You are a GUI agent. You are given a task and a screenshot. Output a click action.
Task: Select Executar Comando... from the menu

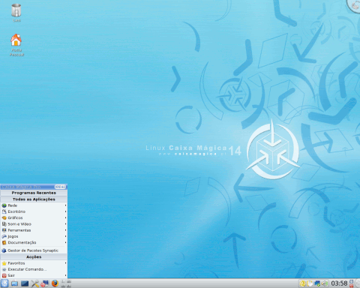point(34,269)
